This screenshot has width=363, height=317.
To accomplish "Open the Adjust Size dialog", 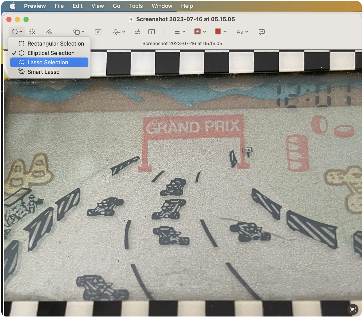I will click(152, 32).
